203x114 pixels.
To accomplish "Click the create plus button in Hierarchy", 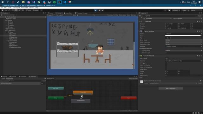I will click(2, 15).
